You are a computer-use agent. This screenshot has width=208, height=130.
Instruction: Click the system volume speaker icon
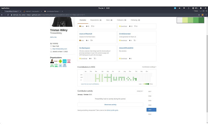[179, 8]
